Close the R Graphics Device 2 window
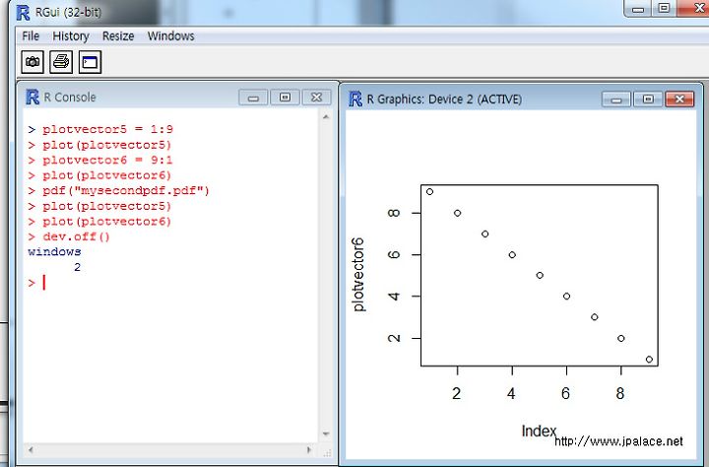 [x=679, y=100]
